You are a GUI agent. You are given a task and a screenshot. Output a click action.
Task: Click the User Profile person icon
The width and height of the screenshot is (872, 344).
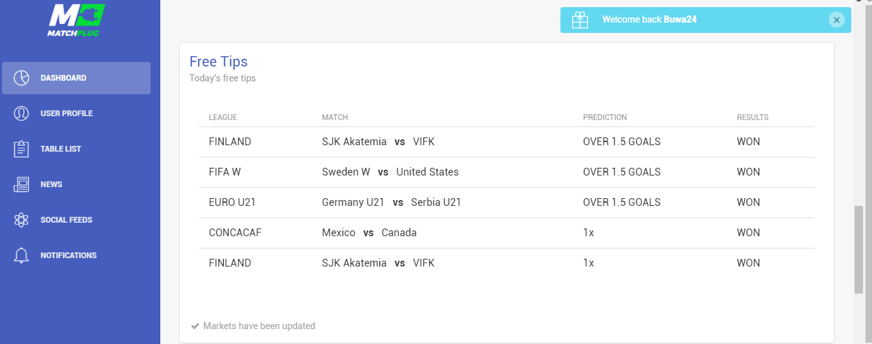pos(21,114)
